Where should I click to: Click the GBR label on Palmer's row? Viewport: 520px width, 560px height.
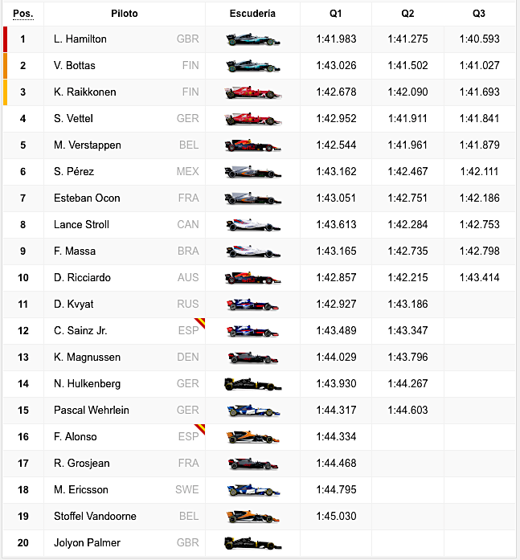coord(187,543)
